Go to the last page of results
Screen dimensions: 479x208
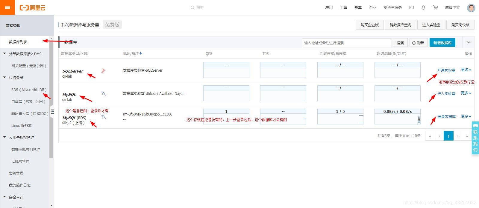pyautogui.click(x=467, y=136)
